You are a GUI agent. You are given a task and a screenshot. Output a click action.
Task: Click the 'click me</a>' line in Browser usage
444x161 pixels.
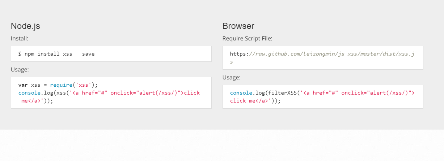[x=255, y=101]
